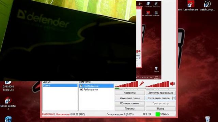Image resolution: width=218 pixels, height=122 pixels.
Task: Select Сцена in the scenes list
Action: pyautogui.click(x=60, y=86)
